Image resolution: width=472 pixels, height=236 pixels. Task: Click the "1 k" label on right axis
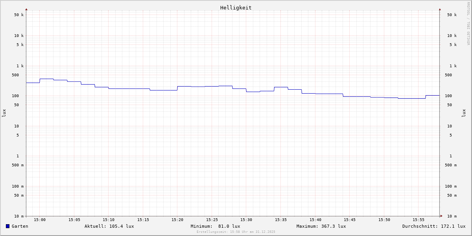tap(453, 66)
